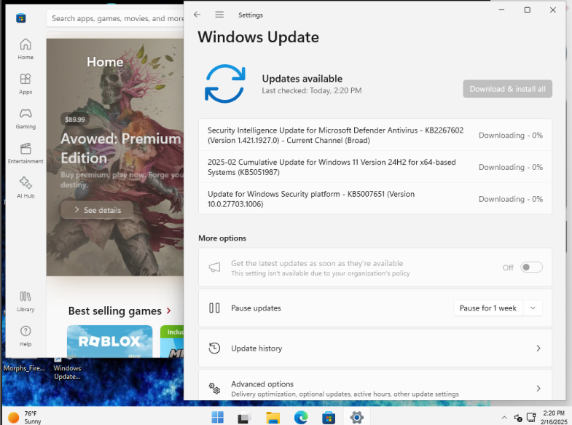Click Download & install all button
The width and height of the screenshot is (572, 425).
(x=507, y=89)
